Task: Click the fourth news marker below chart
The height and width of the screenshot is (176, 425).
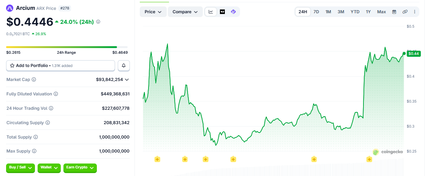Action: 233,159
